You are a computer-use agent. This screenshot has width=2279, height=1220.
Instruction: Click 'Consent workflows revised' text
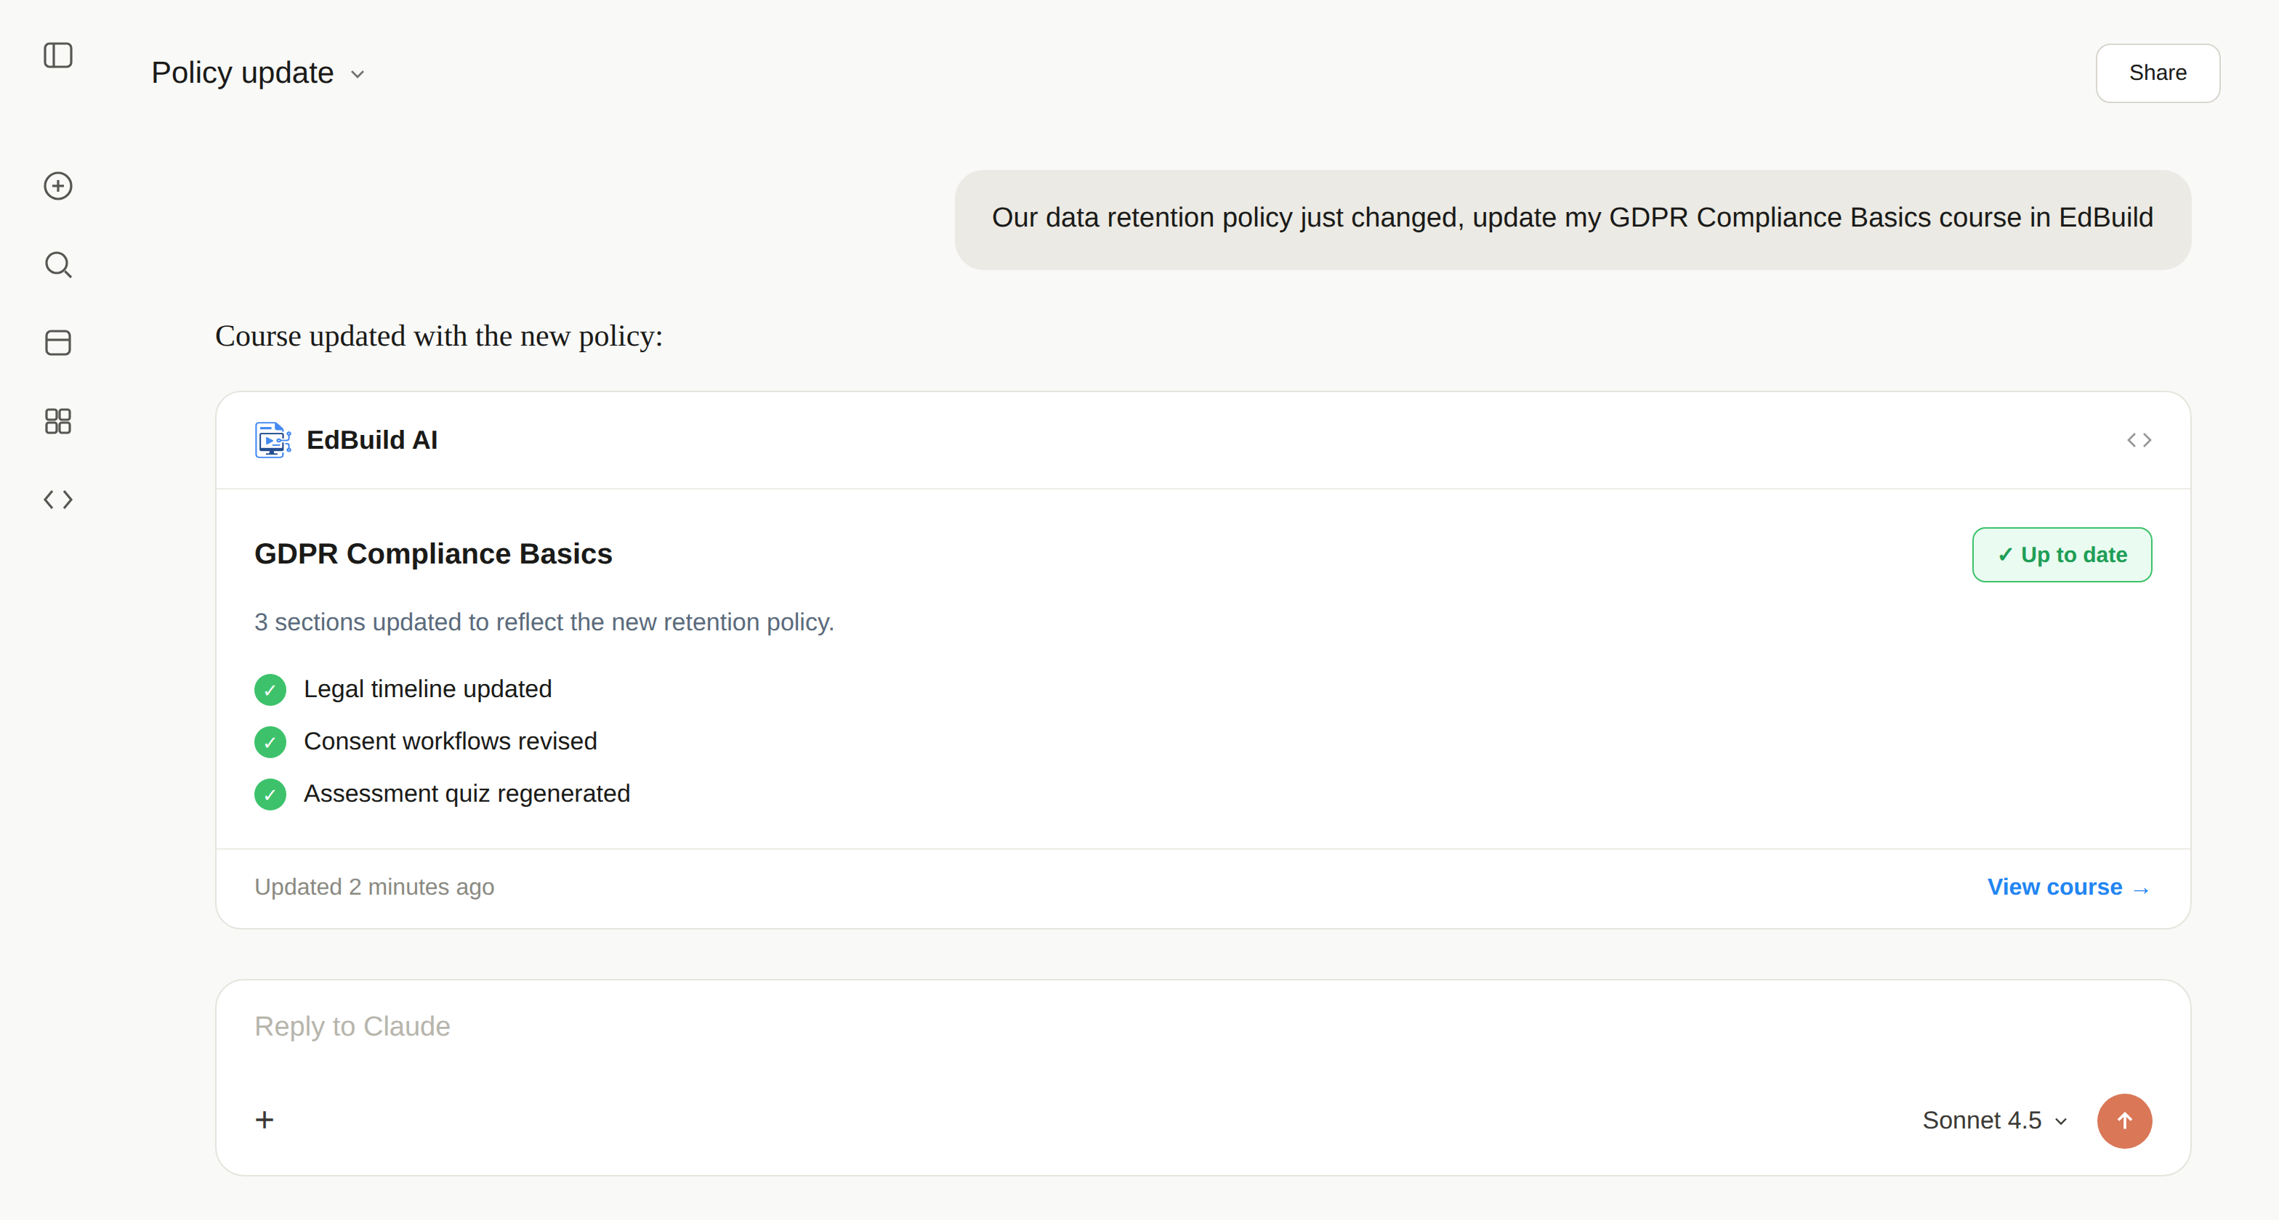click(451, 741)
